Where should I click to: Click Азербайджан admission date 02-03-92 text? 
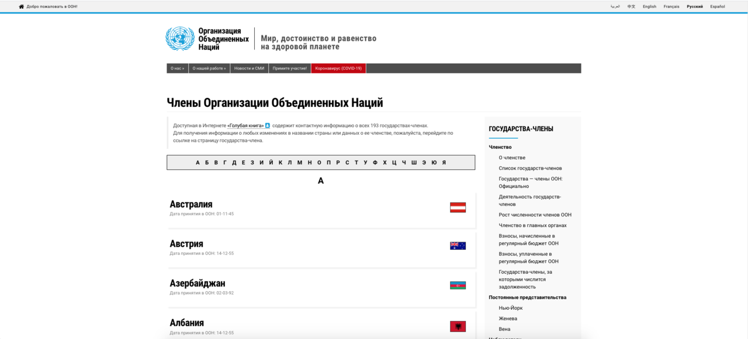coord(202,293)
